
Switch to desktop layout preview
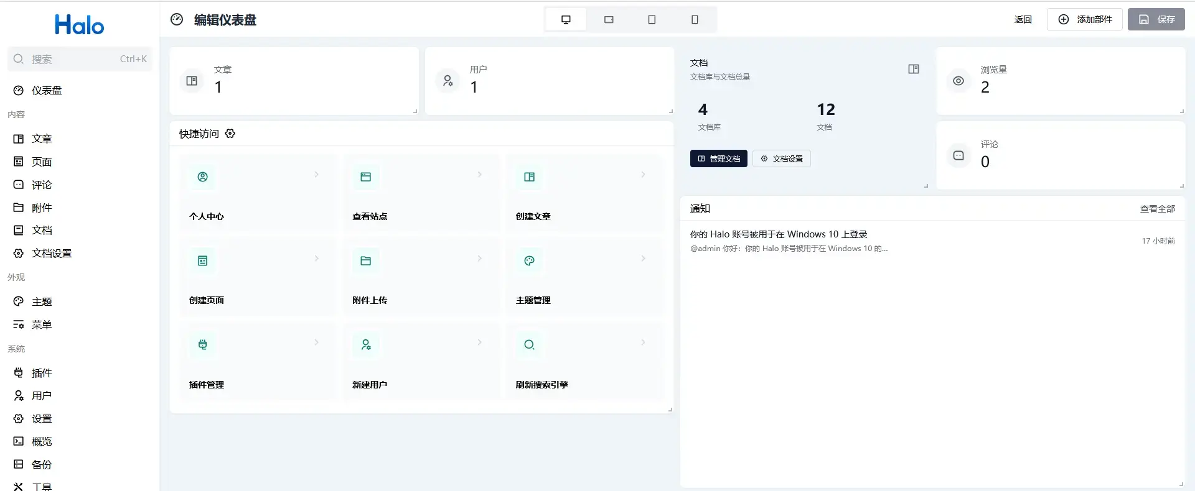566,19
